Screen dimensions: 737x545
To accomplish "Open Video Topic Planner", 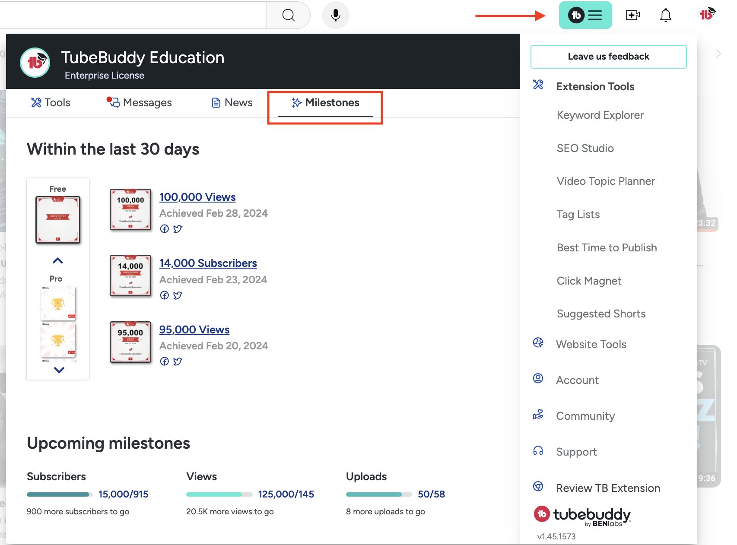I will click(605, 181).
